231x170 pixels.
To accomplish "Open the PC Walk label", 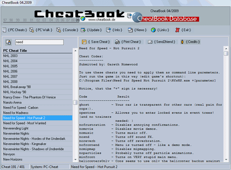I will point(44,30).
